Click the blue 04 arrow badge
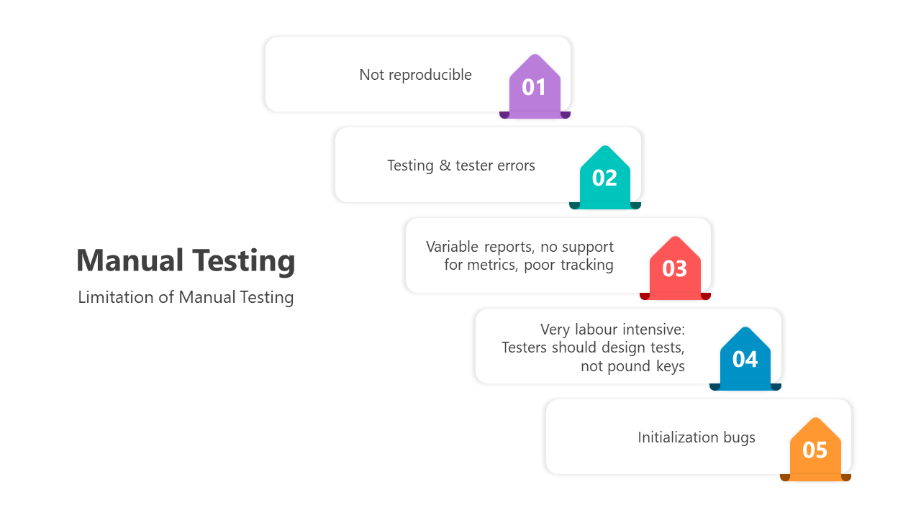Screen dimensions: 921x518 (x=745, y=358)
